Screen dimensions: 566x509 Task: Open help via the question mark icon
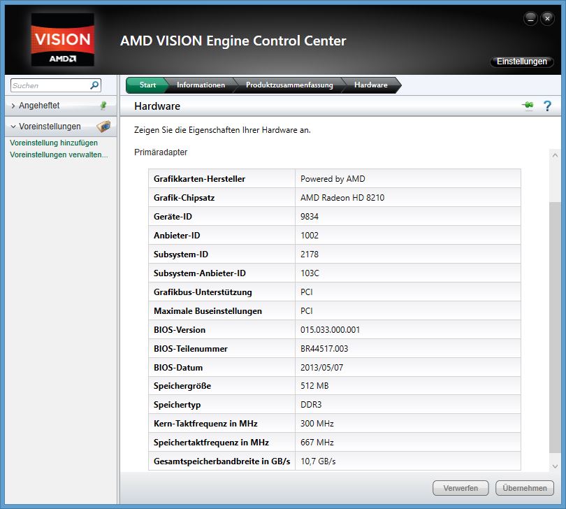coord(547,106)
